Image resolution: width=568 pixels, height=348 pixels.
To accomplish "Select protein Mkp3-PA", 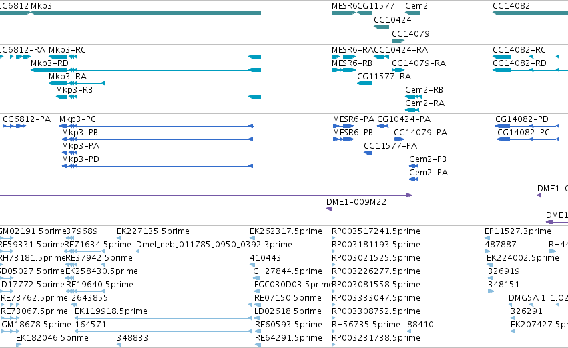I will [x=70, y=153].
